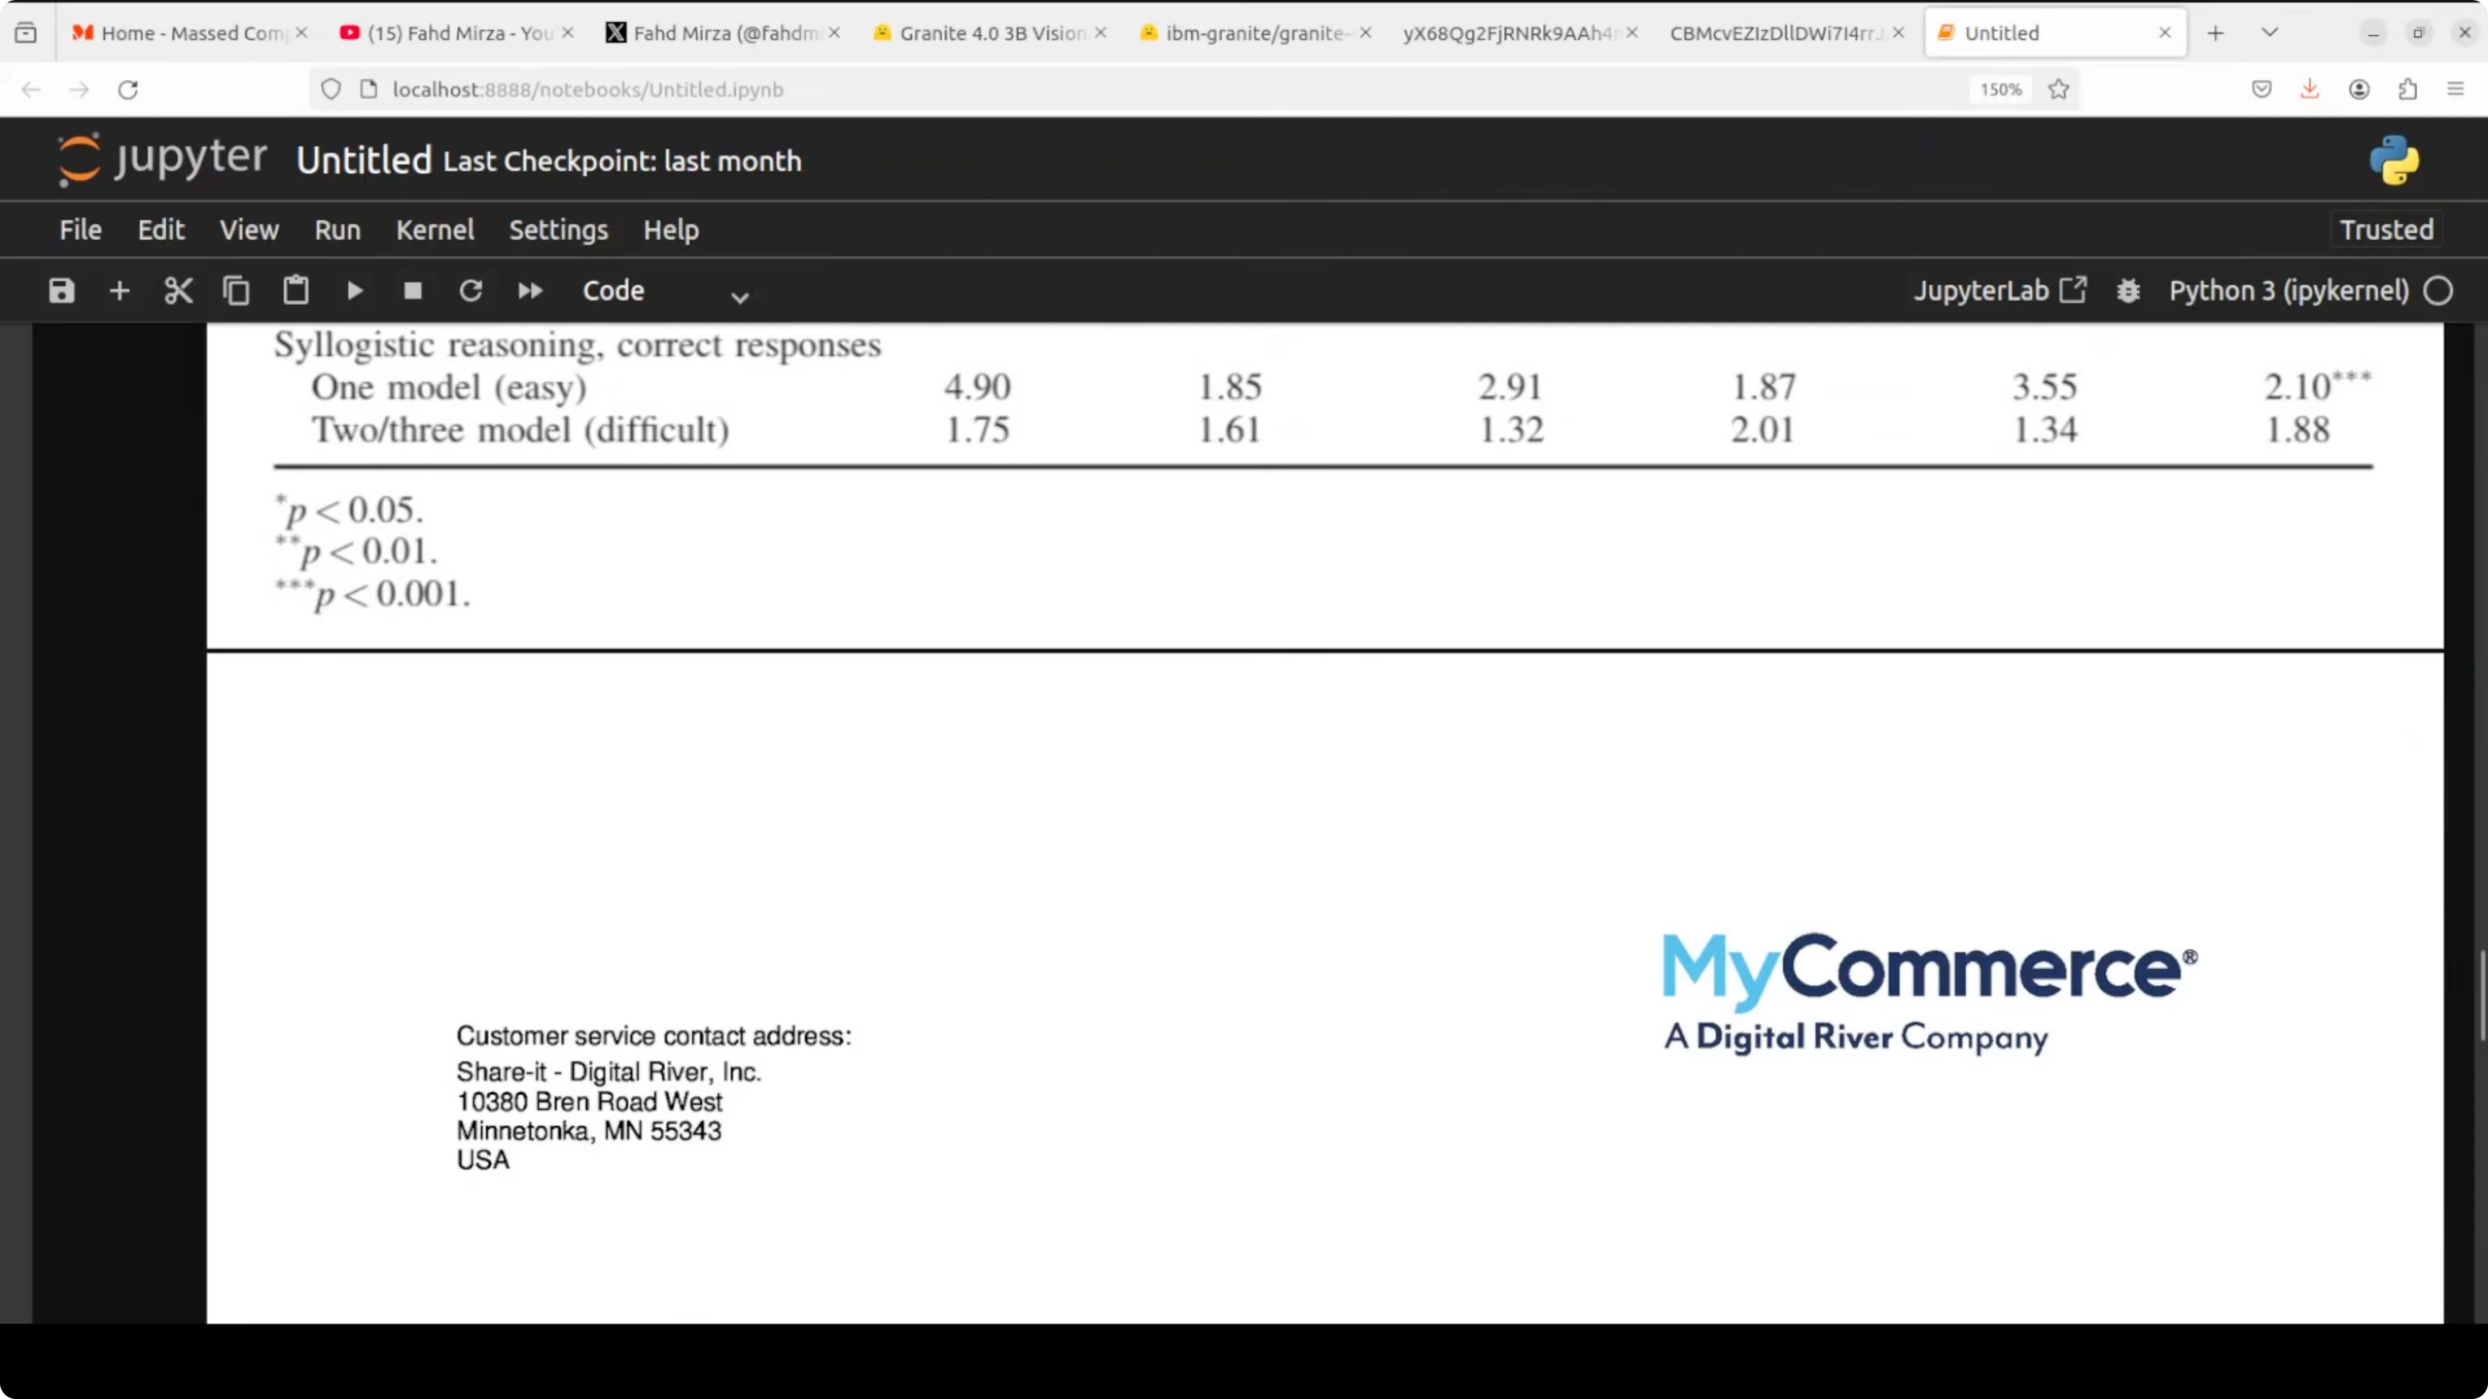Restart the kernel with the circular arrow icon
This screenshot has height=1399, width=2488.
coord(471,291)
